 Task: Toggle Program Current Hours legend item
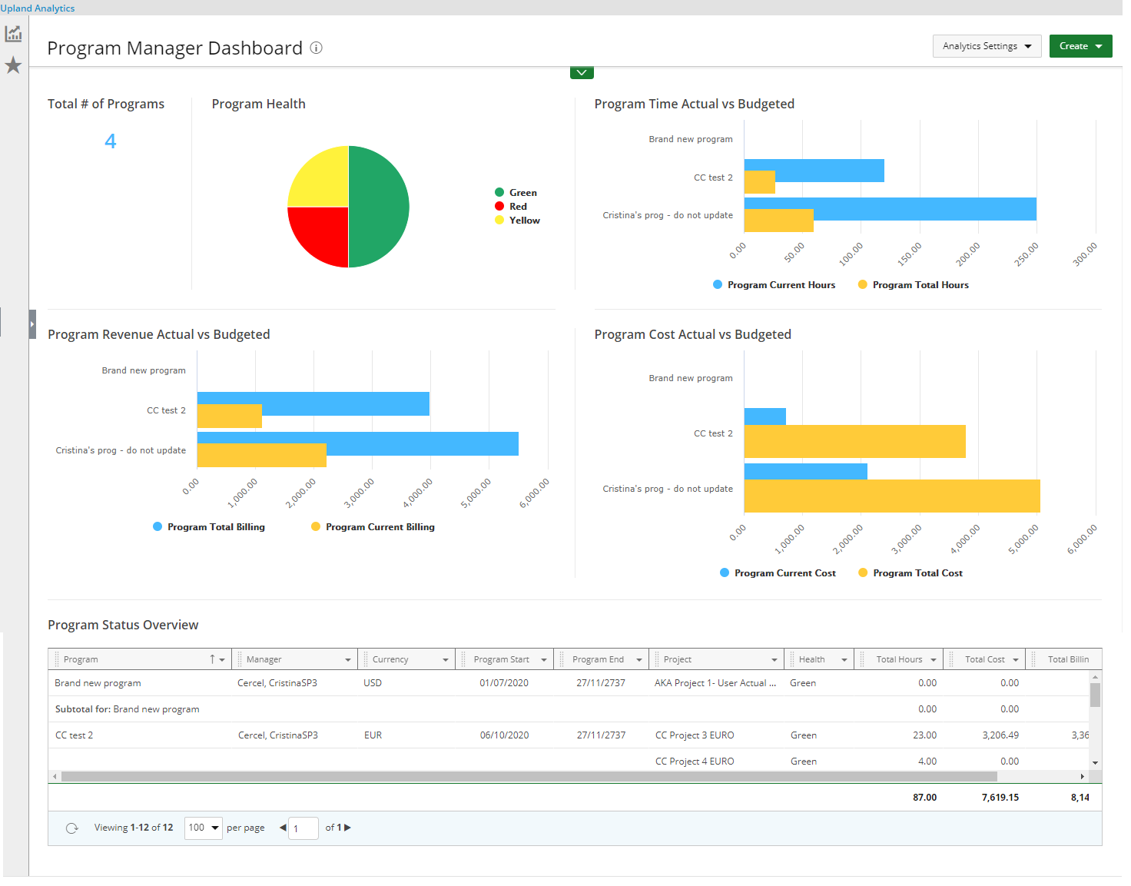click(x=774, y=285)
